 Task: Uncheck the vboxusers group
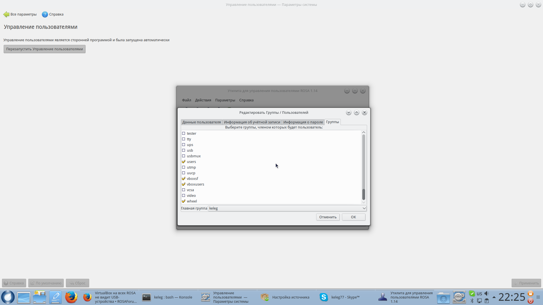click(184, 184)
